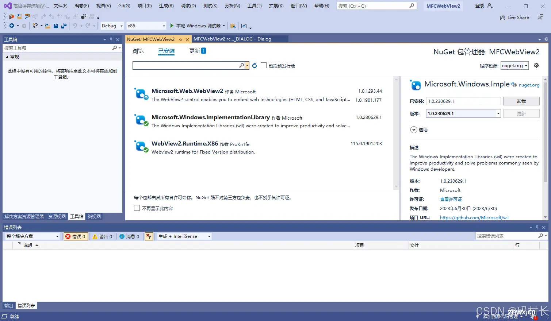Click the sign-in account icon
This screenshot has width=551, height=321.
coord(490,6)
